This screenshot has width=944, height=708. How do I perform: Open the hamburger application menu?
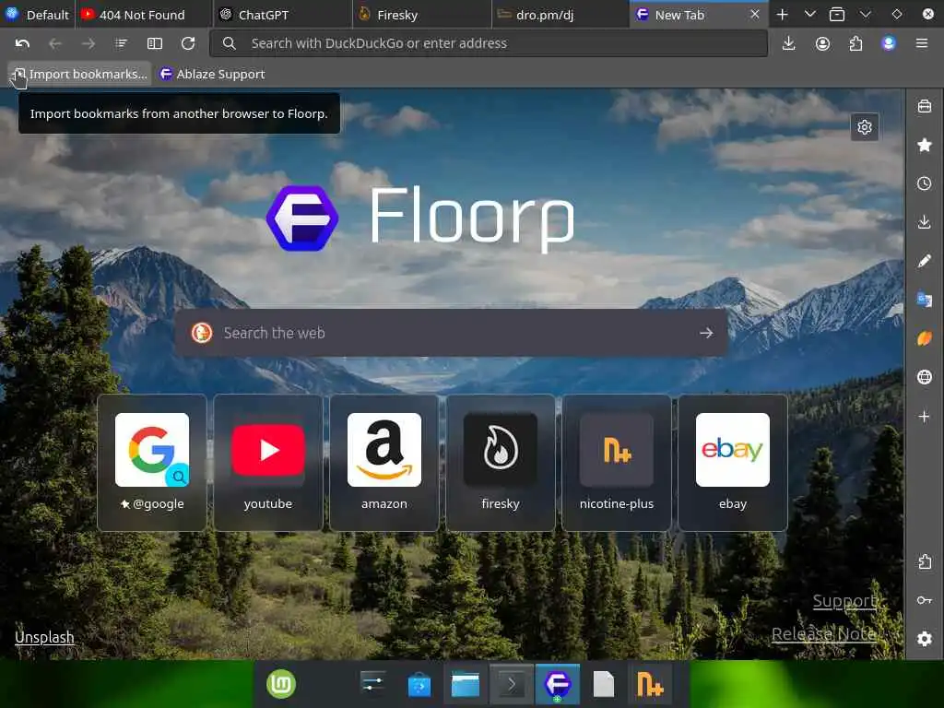(x=922, y=43)
